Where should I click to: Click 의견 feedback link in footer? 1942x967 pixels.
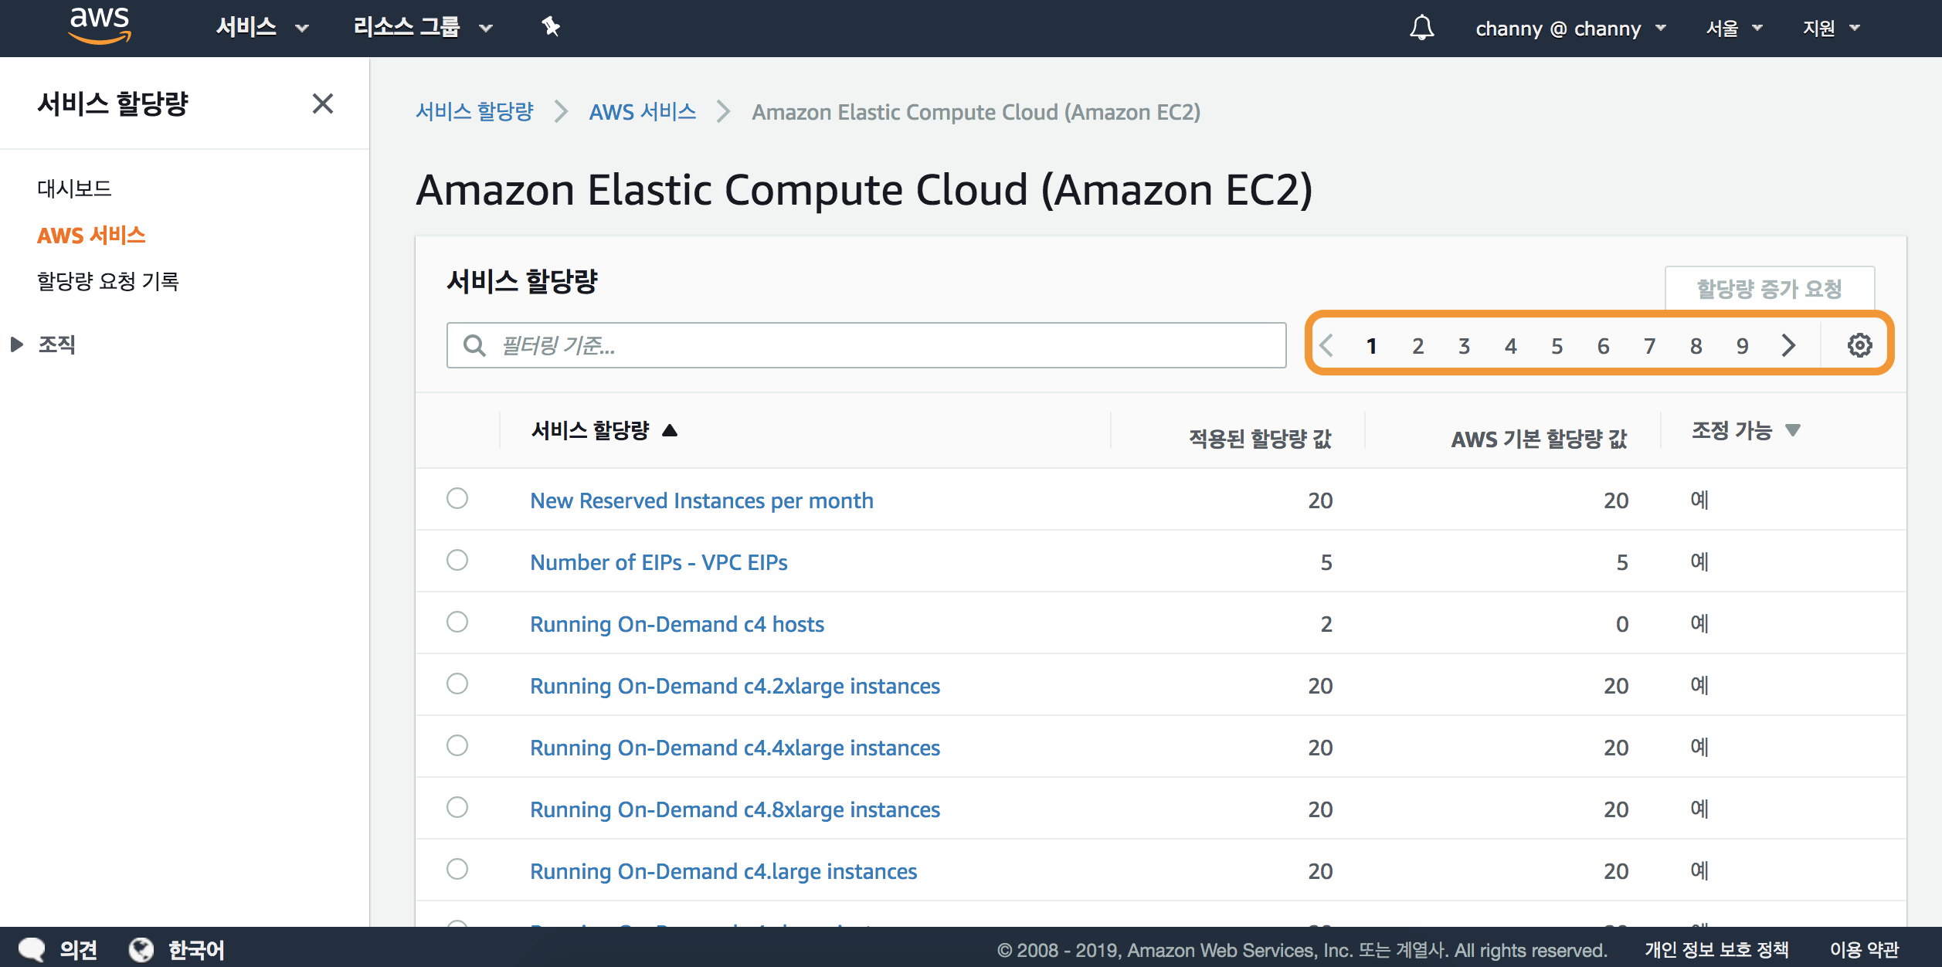[x=78, y=949]
